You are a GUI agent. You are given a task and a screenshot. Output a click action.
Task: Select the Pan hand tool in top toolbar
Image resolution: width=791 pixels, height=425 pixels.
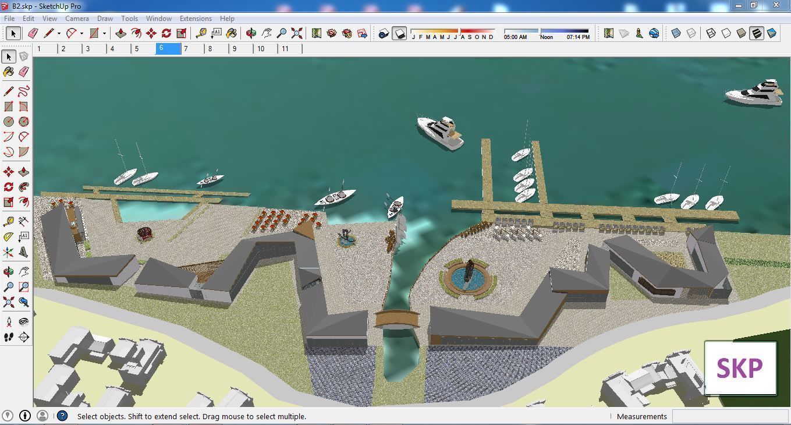pos(267,33)
